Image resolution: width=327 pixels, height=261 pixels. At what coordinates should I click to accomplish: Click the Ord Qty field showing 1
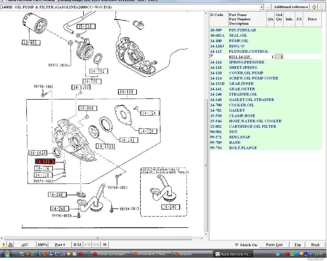pos(279,57)
